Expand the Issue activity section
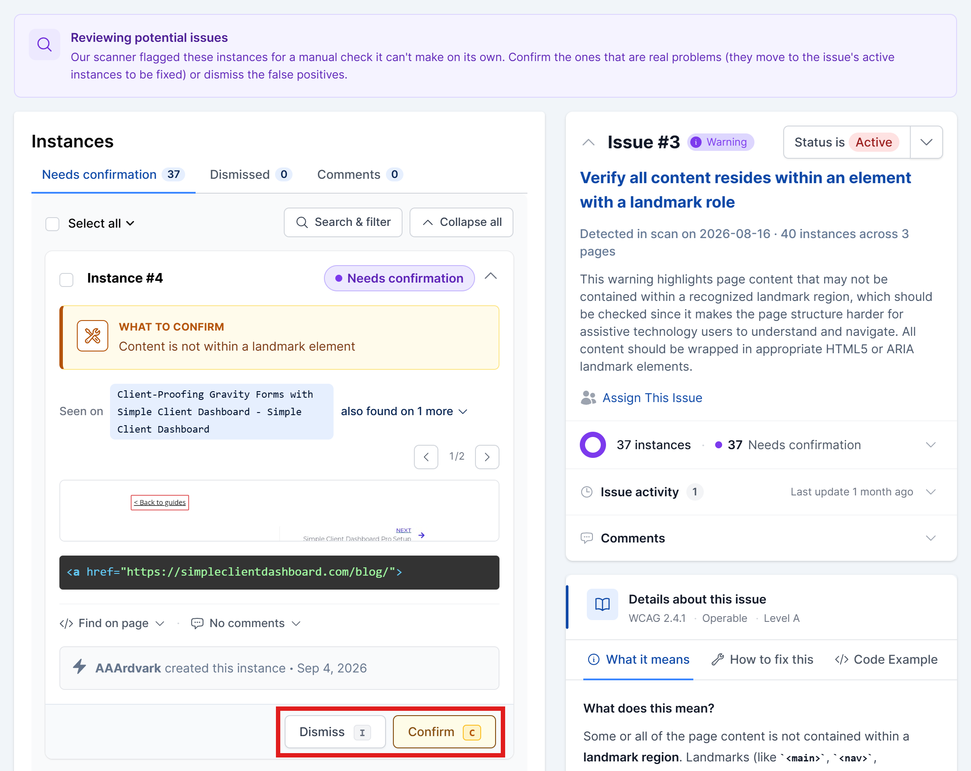This screenshot has width=971, height=771. point(761,491)
